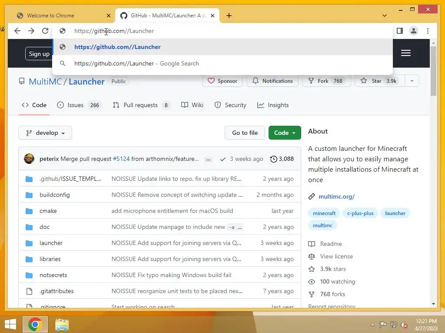
Task: Expand commit message with the ellipsis button
Action: [x=208, y=160]
